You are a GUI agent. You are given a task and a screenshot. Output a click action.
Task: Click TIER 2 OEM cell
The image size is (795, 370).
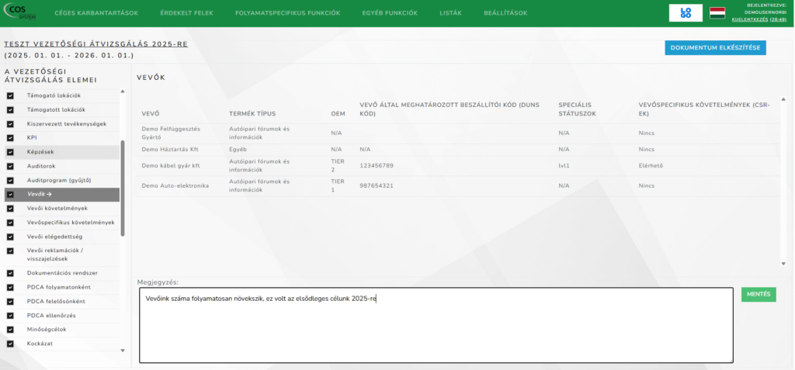point(338,166)
